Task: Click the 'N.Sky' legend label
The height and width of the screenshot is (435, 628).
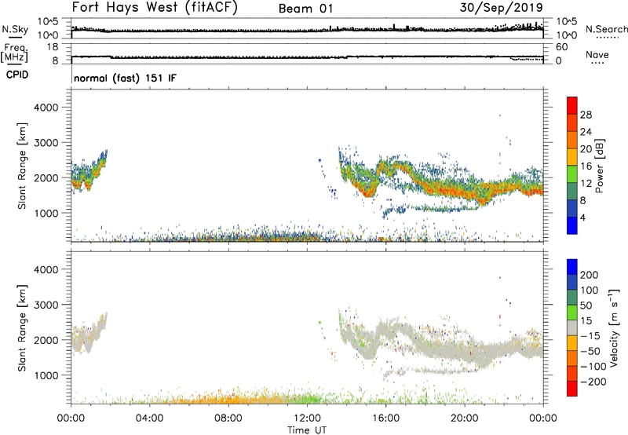Action: [x=15, y=29]
